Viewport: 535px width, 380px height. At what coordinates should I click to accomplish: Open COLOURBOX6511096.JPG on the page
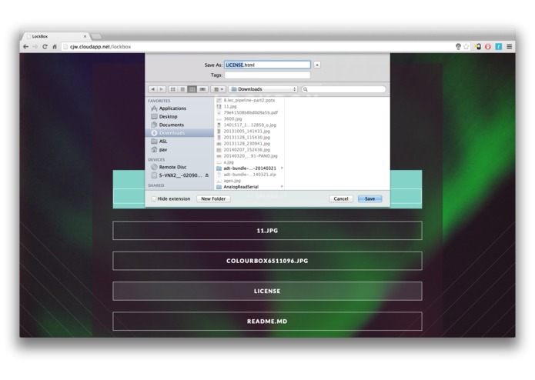267,261
